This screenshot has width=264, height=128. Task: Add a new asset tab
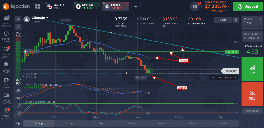click(136, 6)
